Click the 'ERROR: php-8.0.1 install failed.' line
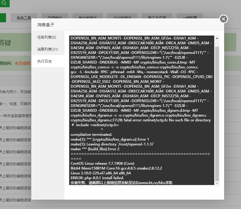The width and height of the screenshot is (241, 209). pos(97,178)
